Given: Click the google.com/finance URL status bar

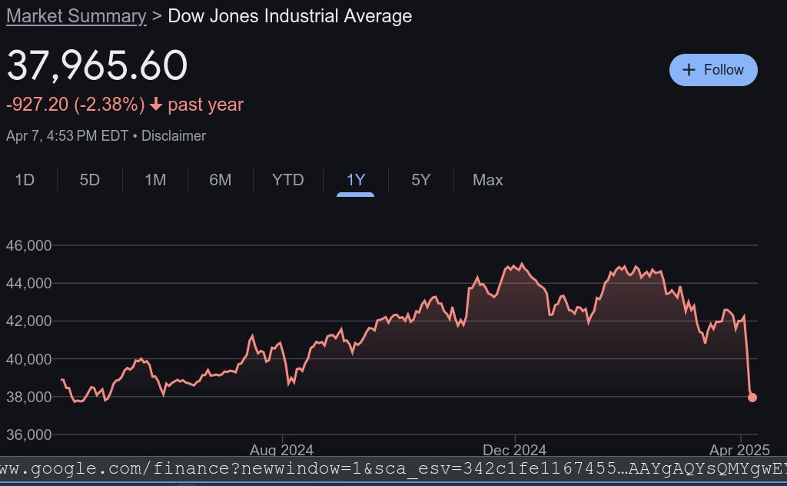Looking at the screenshot, I should point(393,469).
